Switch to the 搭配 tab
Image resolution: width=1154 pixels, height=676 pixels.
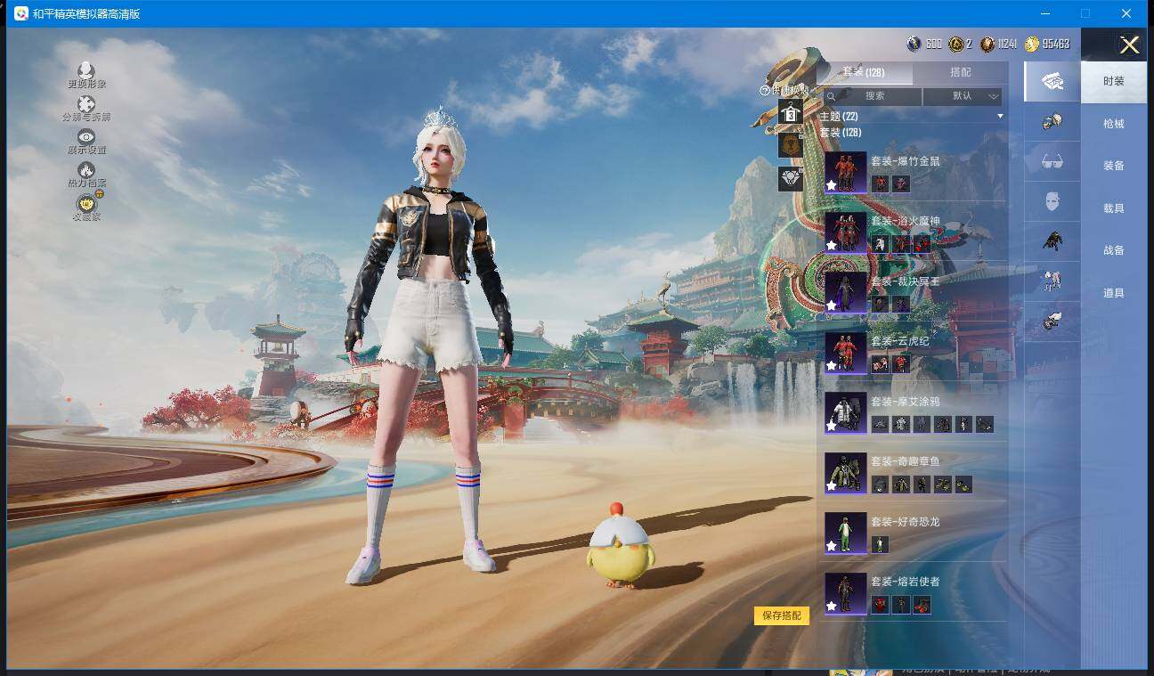960,72
